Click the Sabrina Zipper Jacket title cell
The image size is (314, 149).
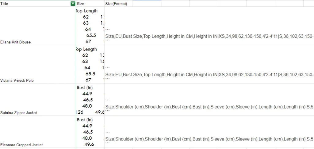pos(38,99)
